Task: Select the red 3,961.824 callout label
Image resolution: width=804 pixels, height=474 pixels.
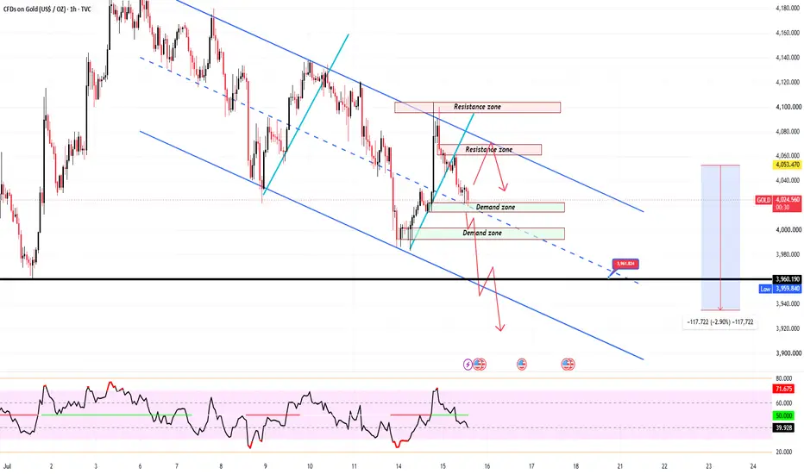Action: click(x=625, y=264)
